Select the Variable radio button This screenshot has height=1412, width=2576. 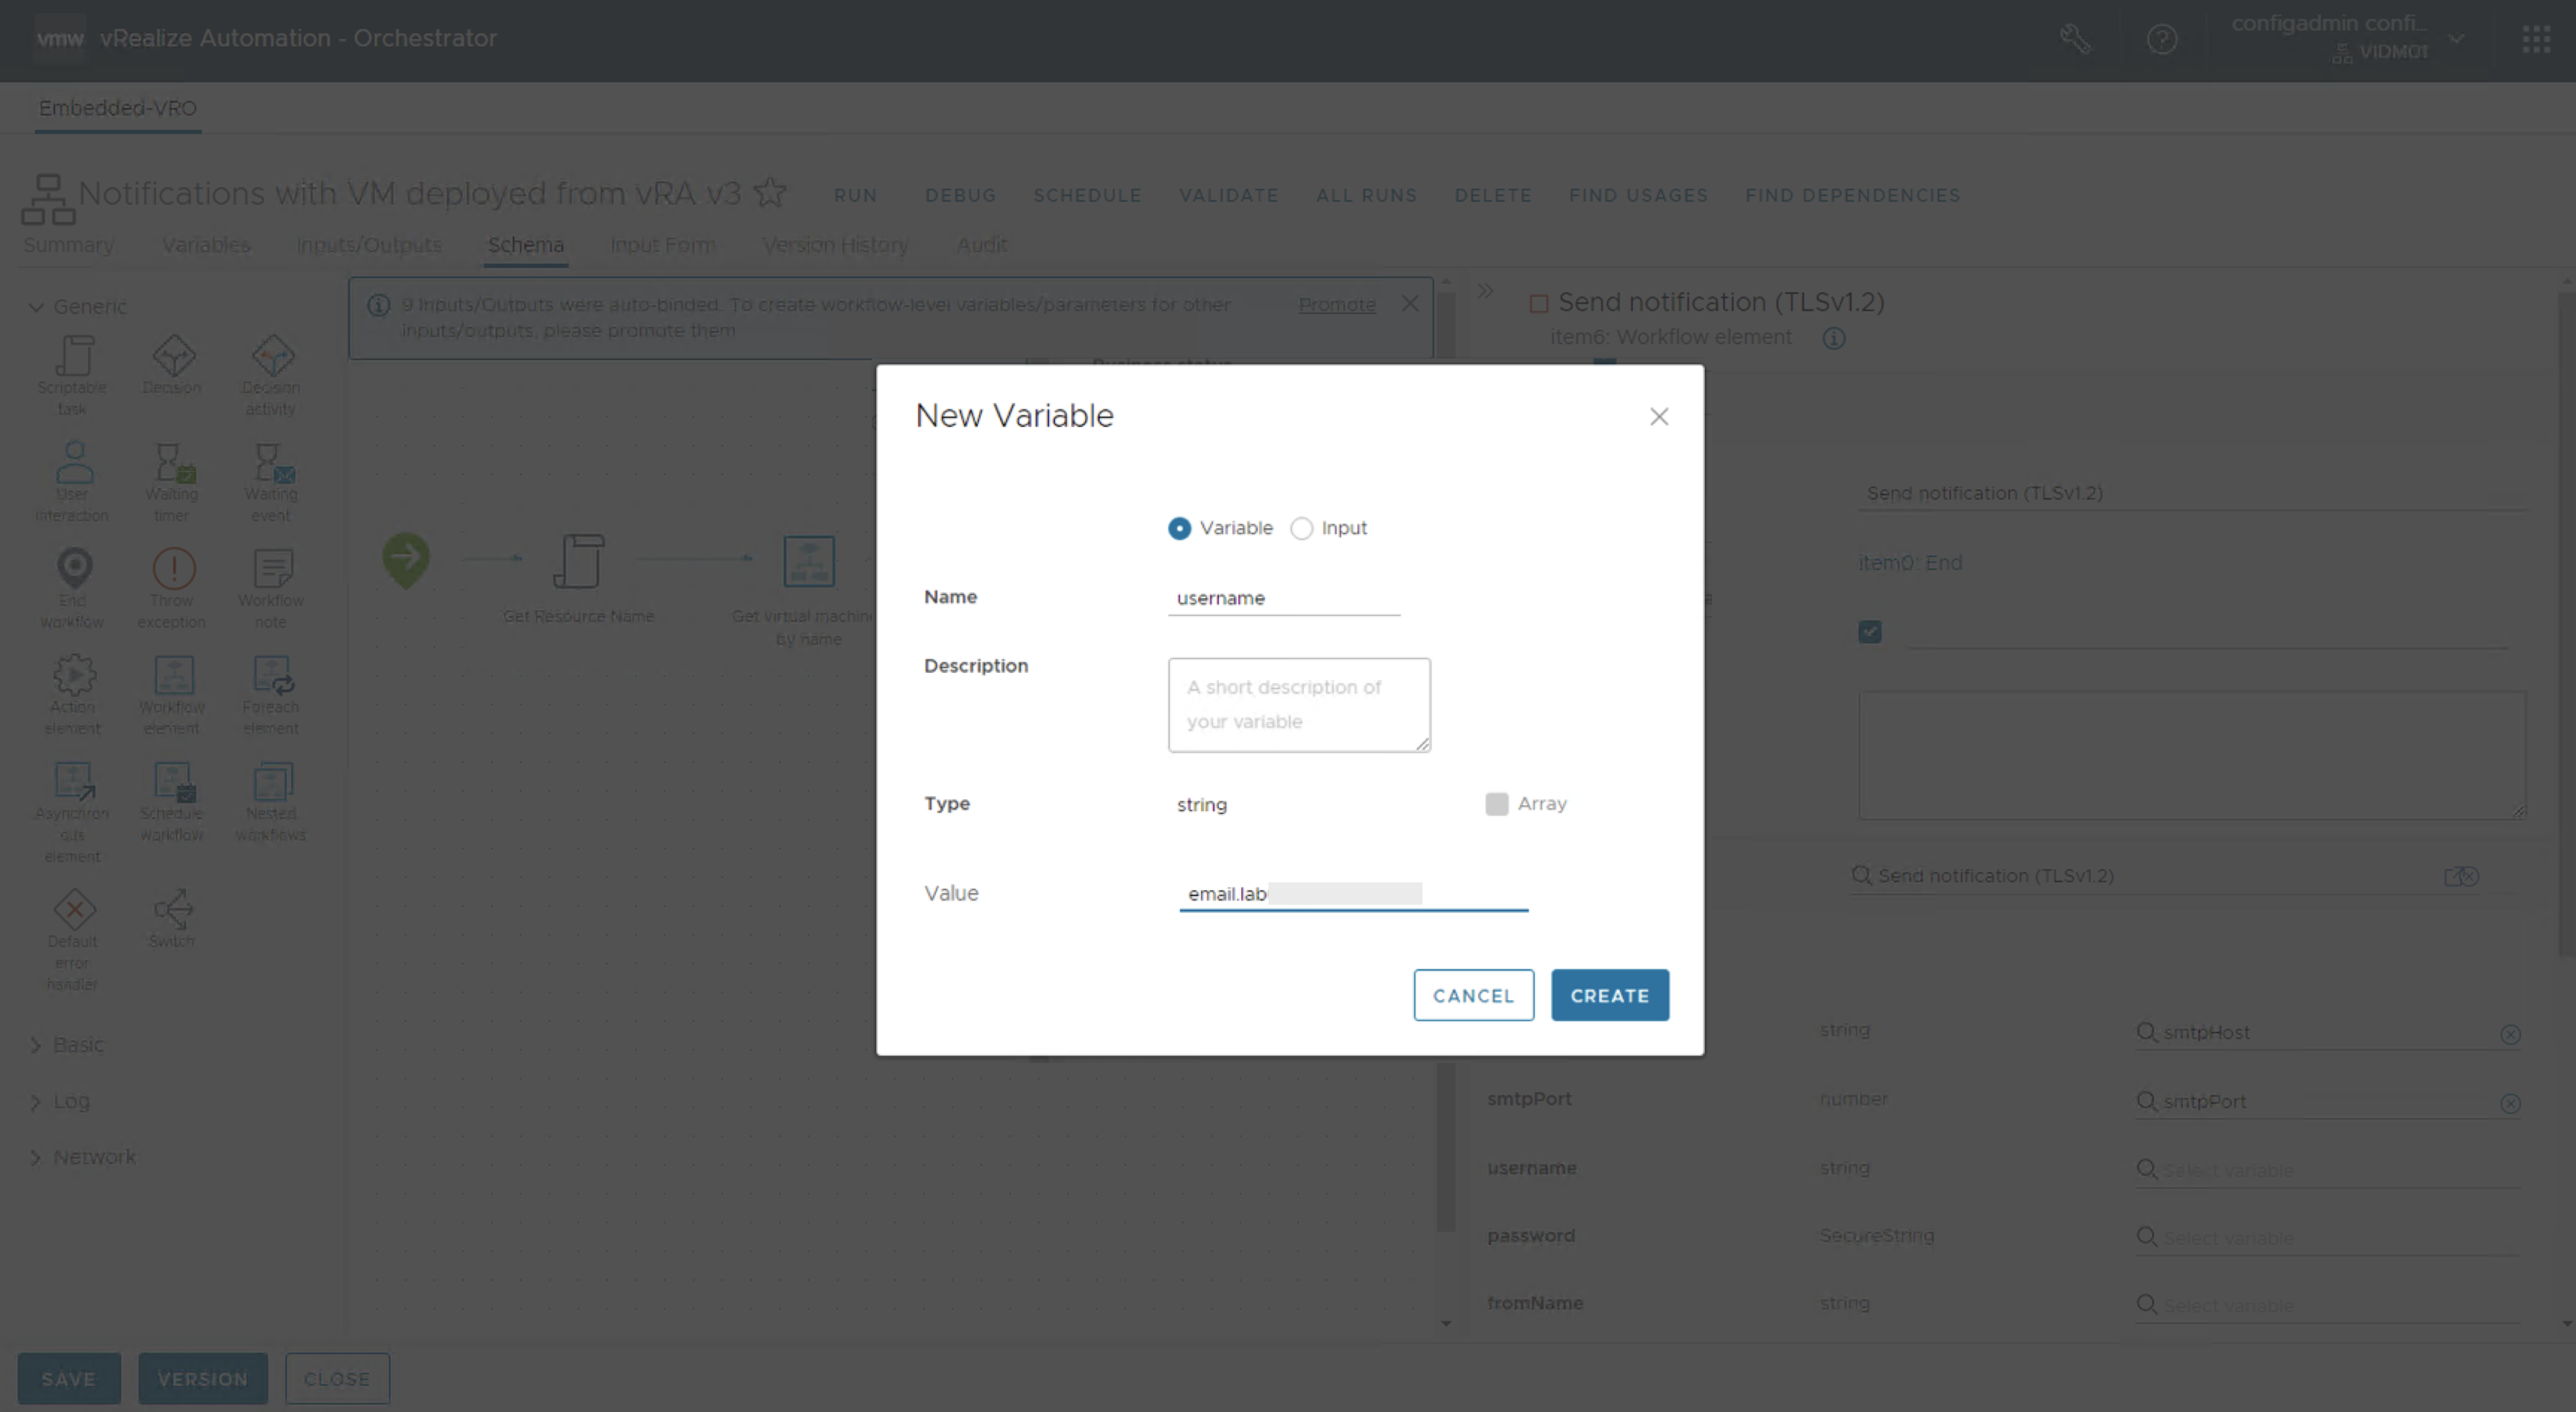tap(1179, 529)
